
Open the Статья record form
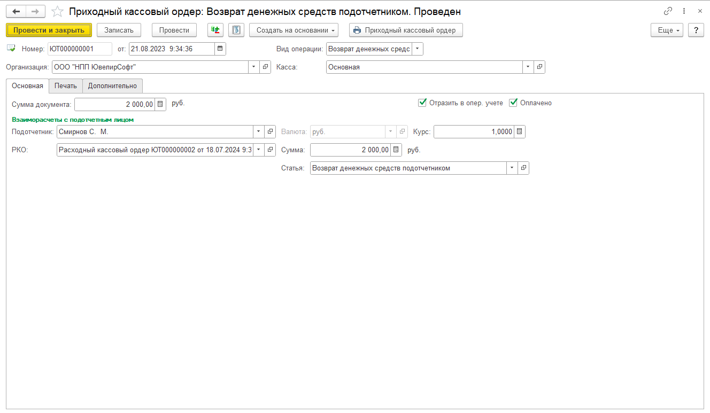(523, 168)
